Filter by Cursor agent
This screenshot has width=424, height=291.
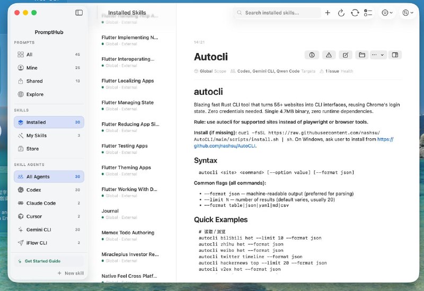point(49,216)
